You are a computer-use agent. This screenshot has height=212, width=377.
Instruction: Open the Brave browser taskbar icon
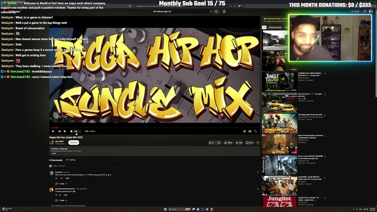coord(211,209)
